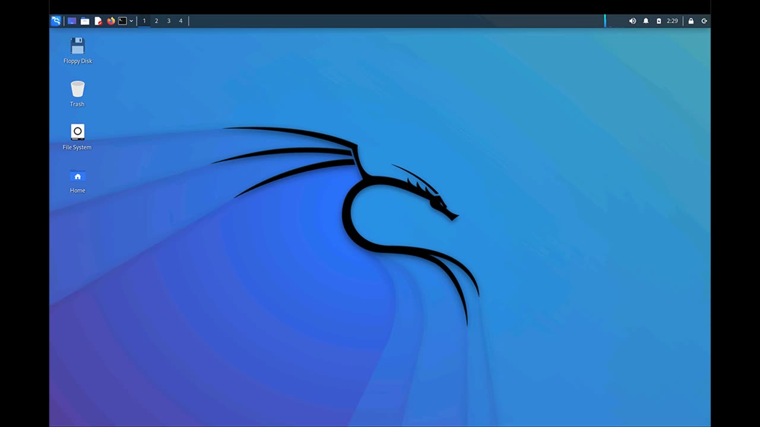
Task: Click the "File System" label
Action: 77,147
